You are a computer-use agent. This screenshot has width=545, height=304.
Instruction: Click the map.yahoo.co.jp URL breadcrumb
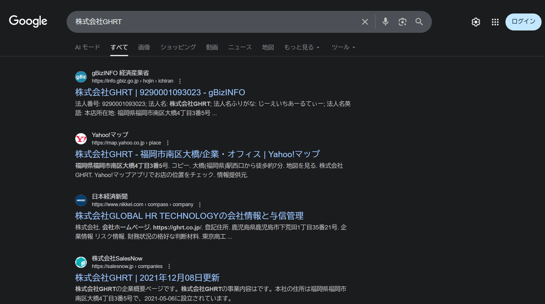(x=126, y=143)
